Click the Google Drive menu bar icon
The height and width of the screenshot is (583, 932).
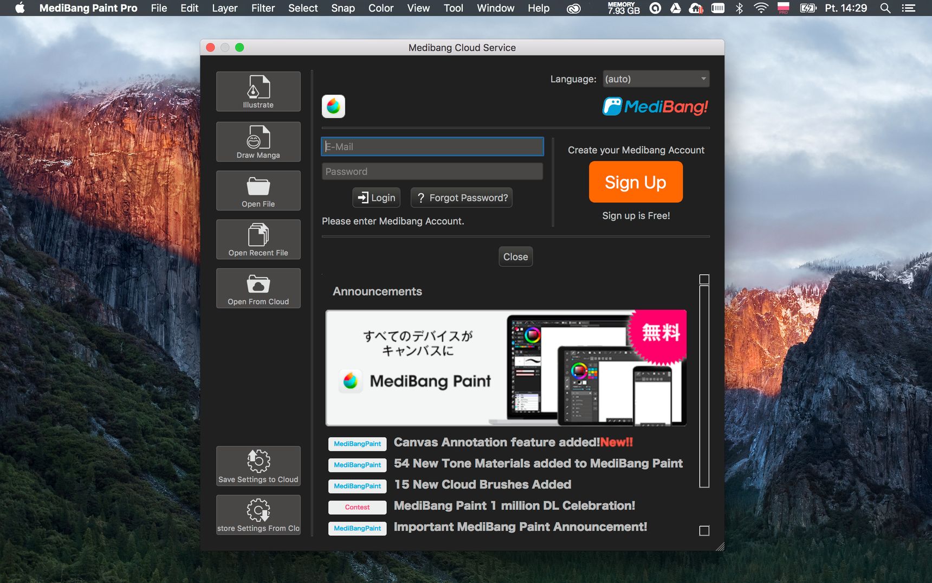tap(675, 8)
